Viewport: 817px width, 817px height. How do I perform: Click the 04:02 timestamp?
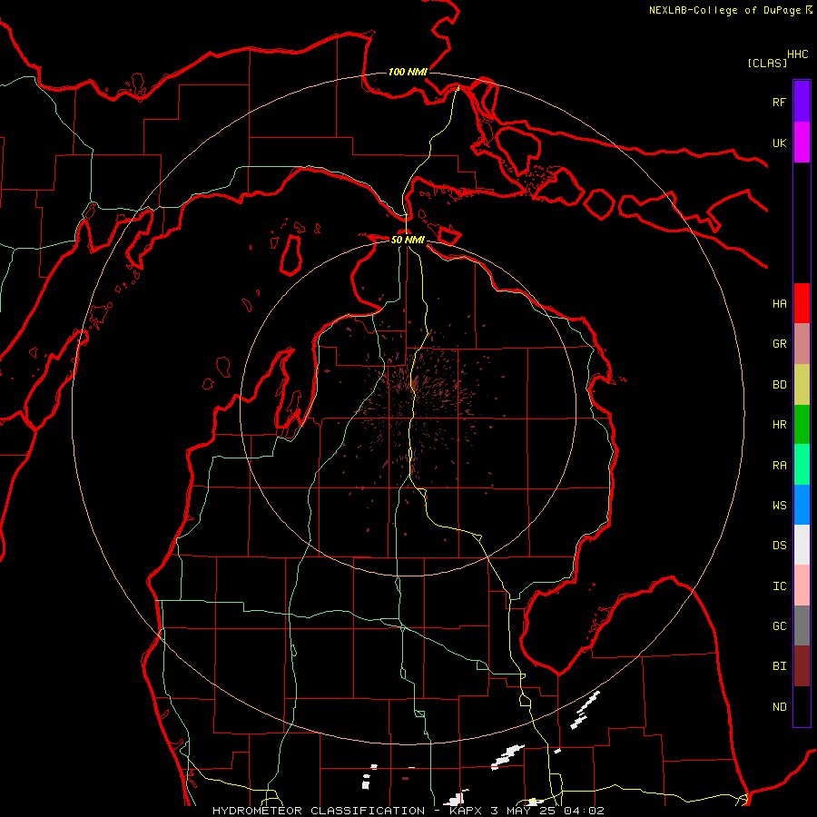(586, 811)
